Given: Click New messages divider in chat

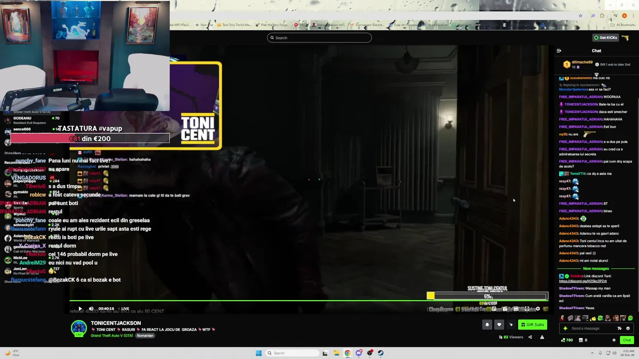Looking at the screenshot, I should click(x=596, y=269).
